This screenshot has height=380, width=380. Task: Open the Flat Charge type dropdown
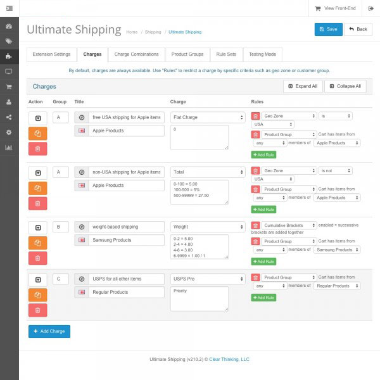[208, 117]
